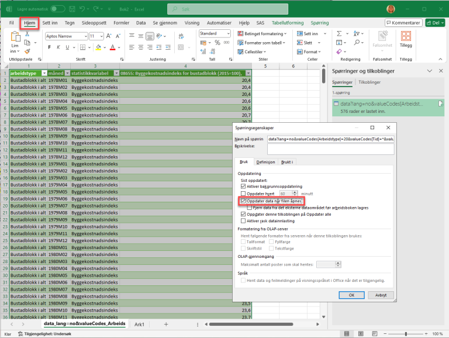
Task: Expand the Standard number format dropdown
Action: (x=229, y=34)
